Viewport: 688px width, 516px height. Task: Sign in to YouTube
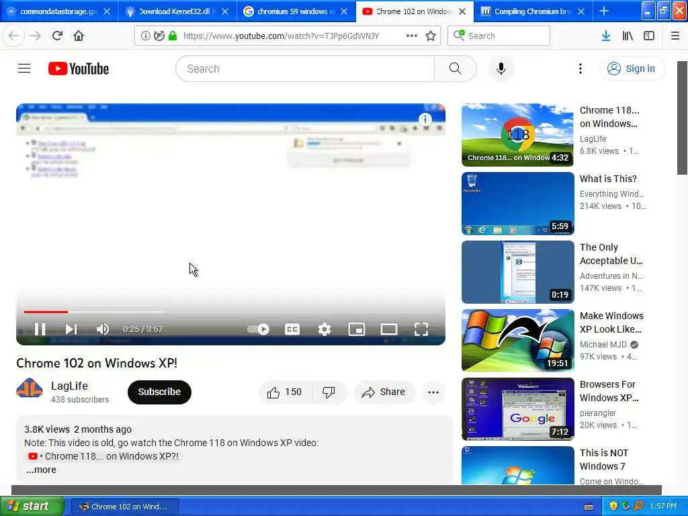coord(632,69)
